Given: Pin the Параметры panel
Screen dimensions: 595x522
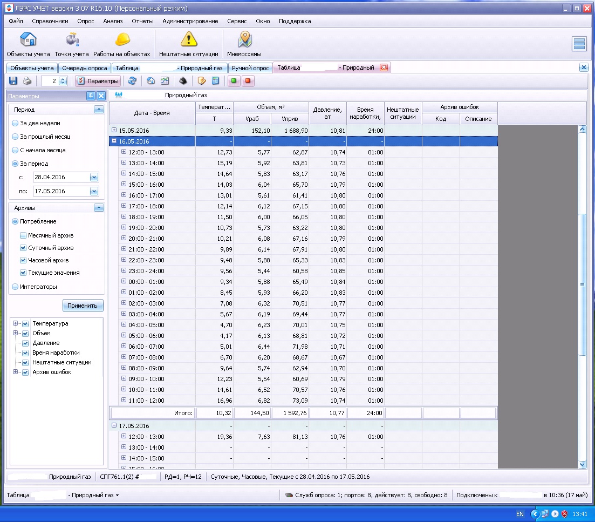Looking at the screenshot, I should point(91,96).
